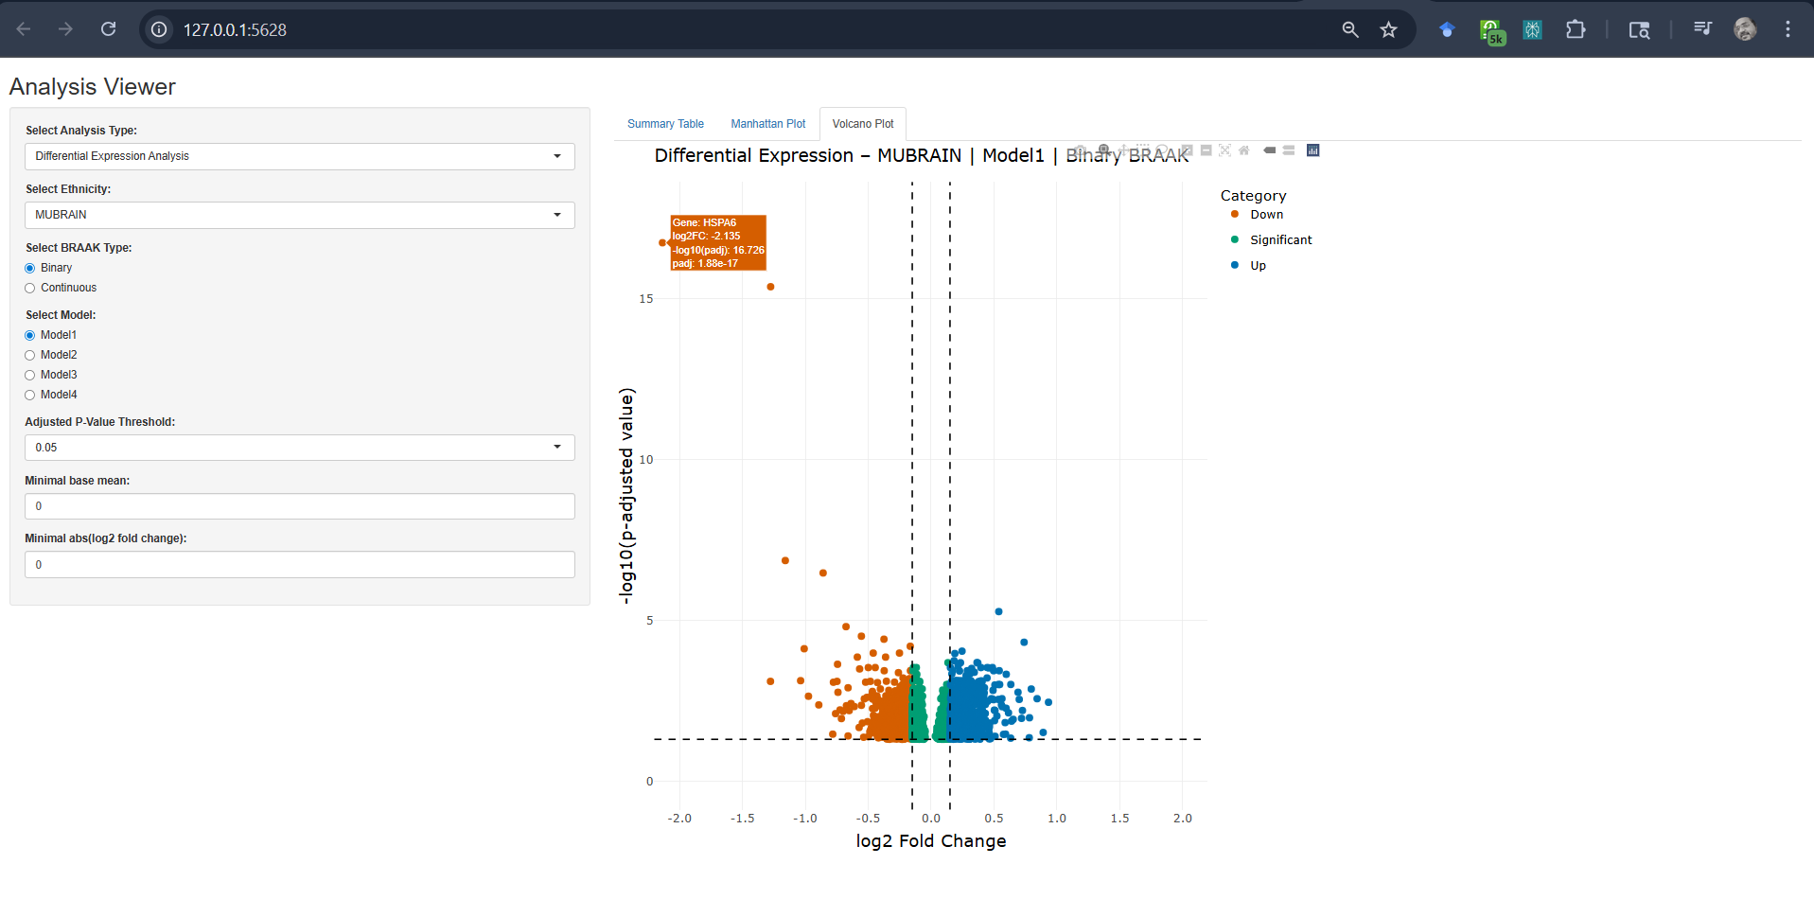
Task: Toggle the Significant legend entry
Action: [x=1280, y=240]
